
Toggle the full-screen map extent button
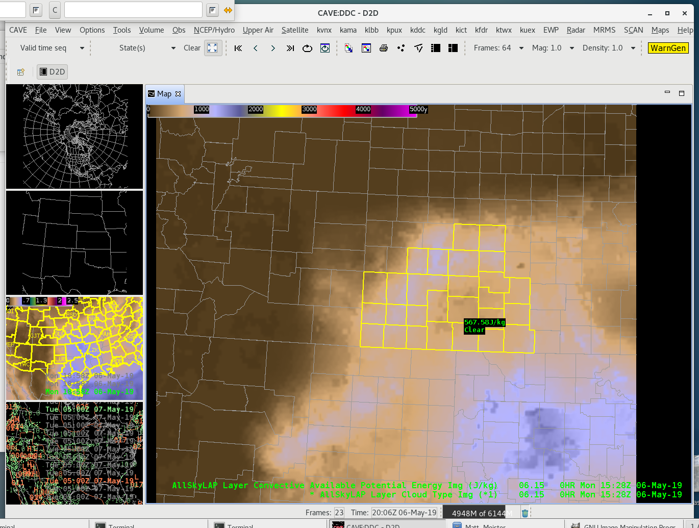213,48
